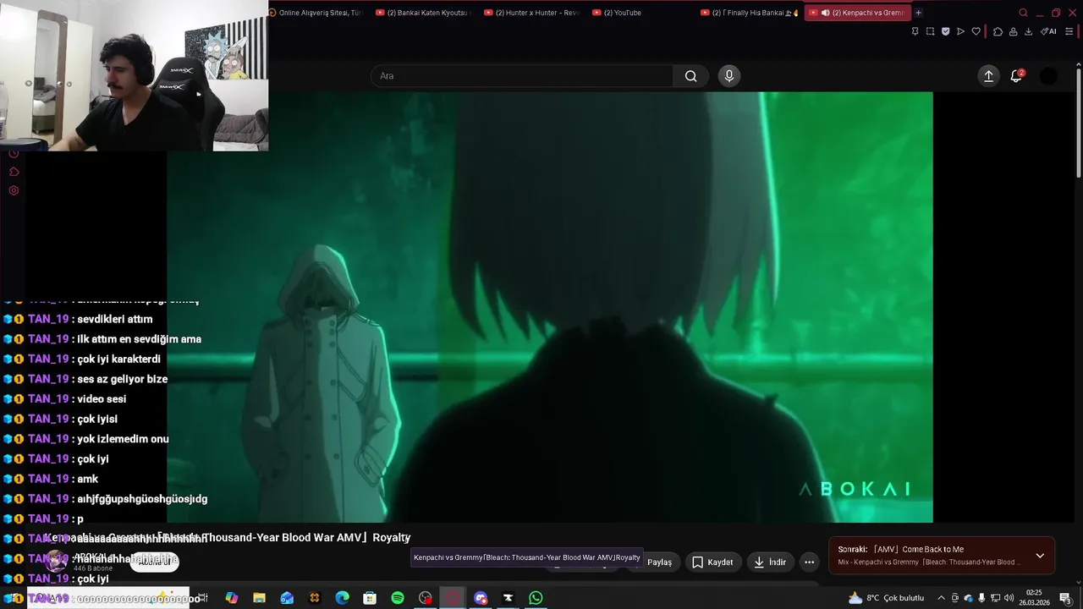1083x609 pixels.
Task: Open Opera GX from the taskbar
Action: (453, 598)
